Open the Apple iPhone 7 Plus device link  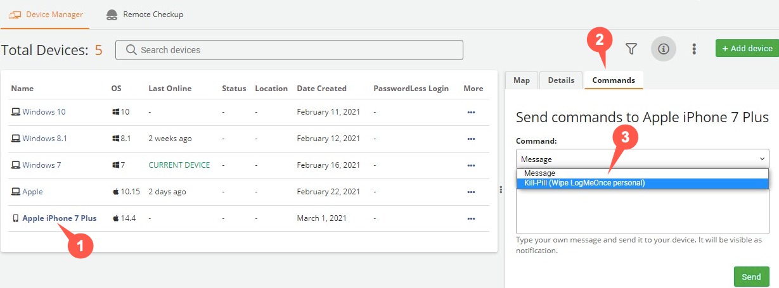coord(60,218)
